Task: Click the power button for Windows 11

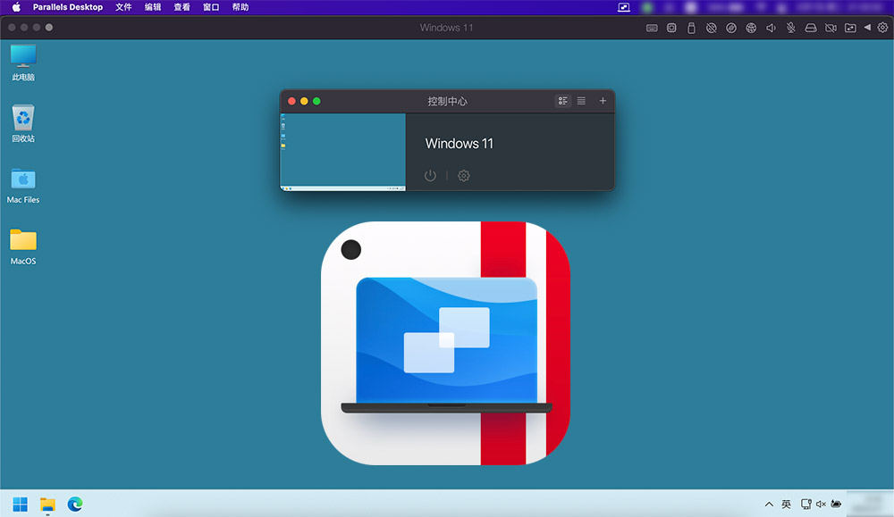Action: 431,175
